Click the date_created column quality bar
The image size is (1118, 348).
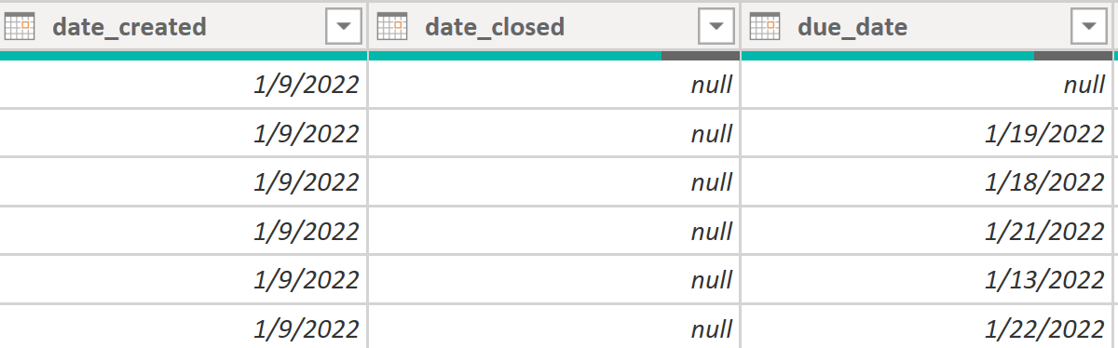[x=184, y=56]
